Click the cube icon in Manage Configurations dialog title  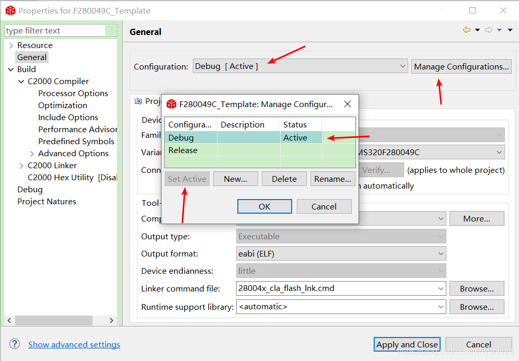click(x=171, y=104)
